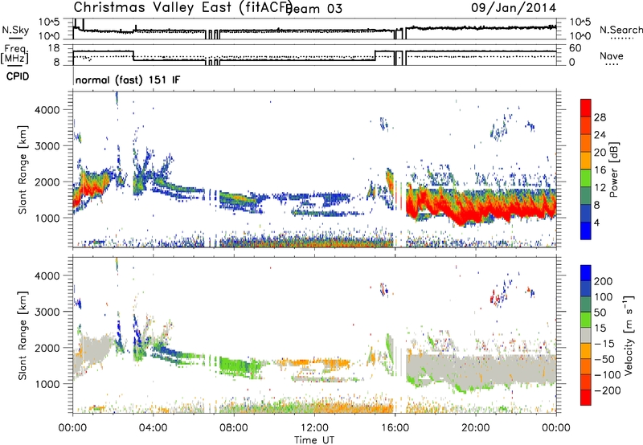Screen dimensions: 643x445
Task: Click the '04:00' time tick label
Action: [153, 428]
